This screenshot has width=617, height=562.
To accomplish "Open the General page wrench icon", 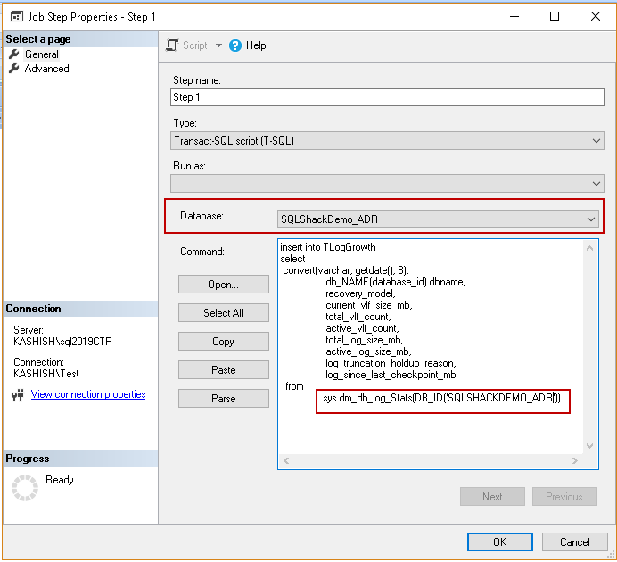I will 13,54.
